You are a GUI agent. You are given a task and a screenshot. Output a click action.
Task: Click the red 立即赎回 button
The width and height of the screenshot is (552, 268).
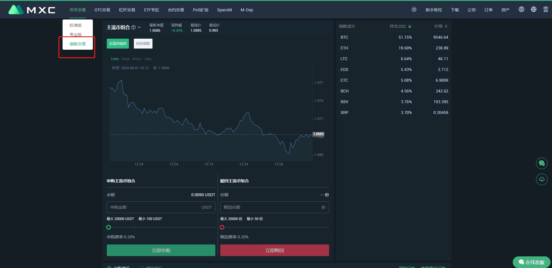274,250
